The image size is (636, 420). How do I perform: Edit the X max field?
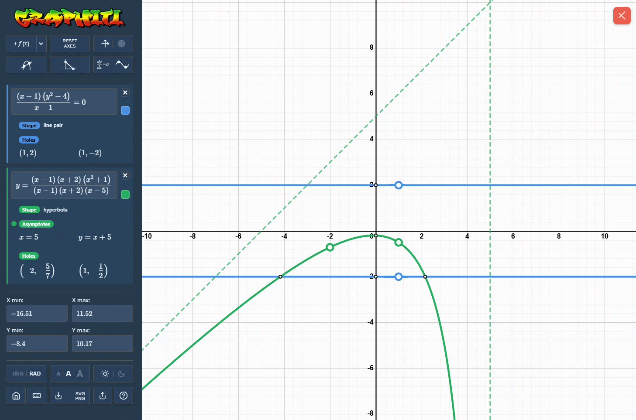[103, 314]
